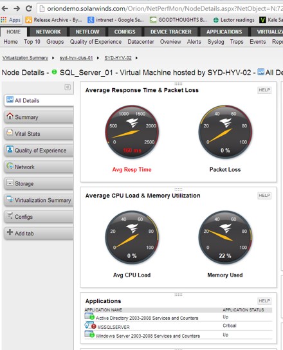Go to Top 10 submenu

(32, 42)
